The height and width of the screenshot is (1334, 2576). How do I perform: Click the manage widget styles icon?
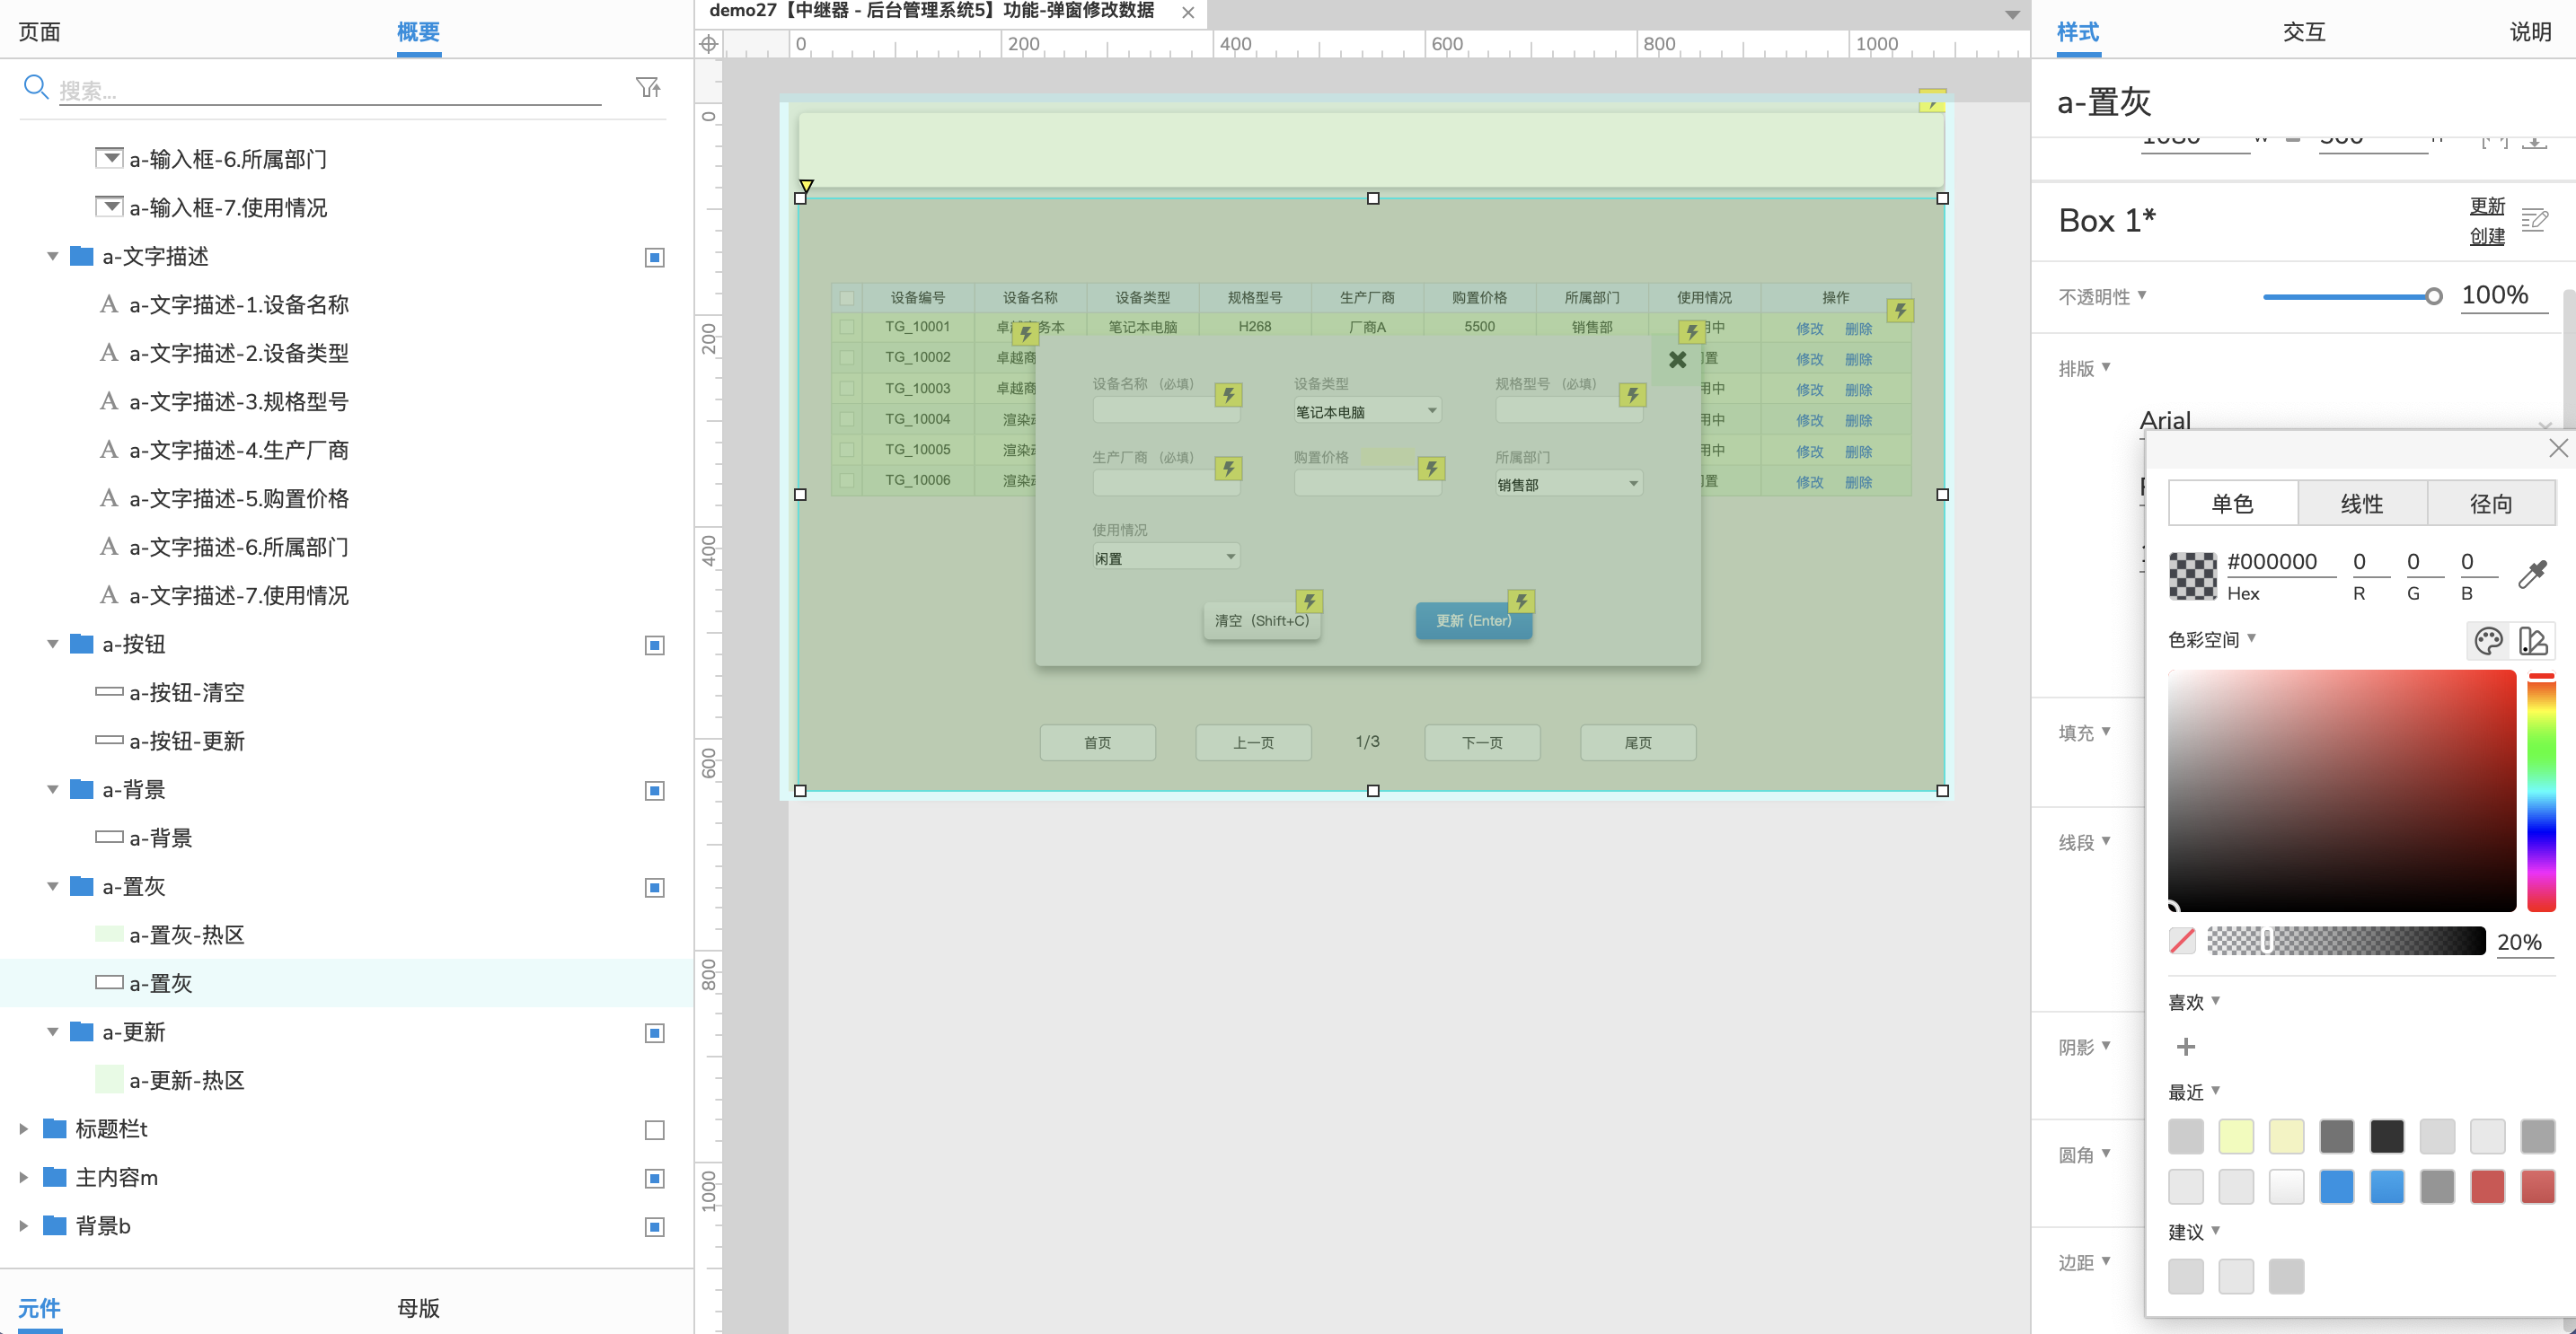click(2535, 220)
